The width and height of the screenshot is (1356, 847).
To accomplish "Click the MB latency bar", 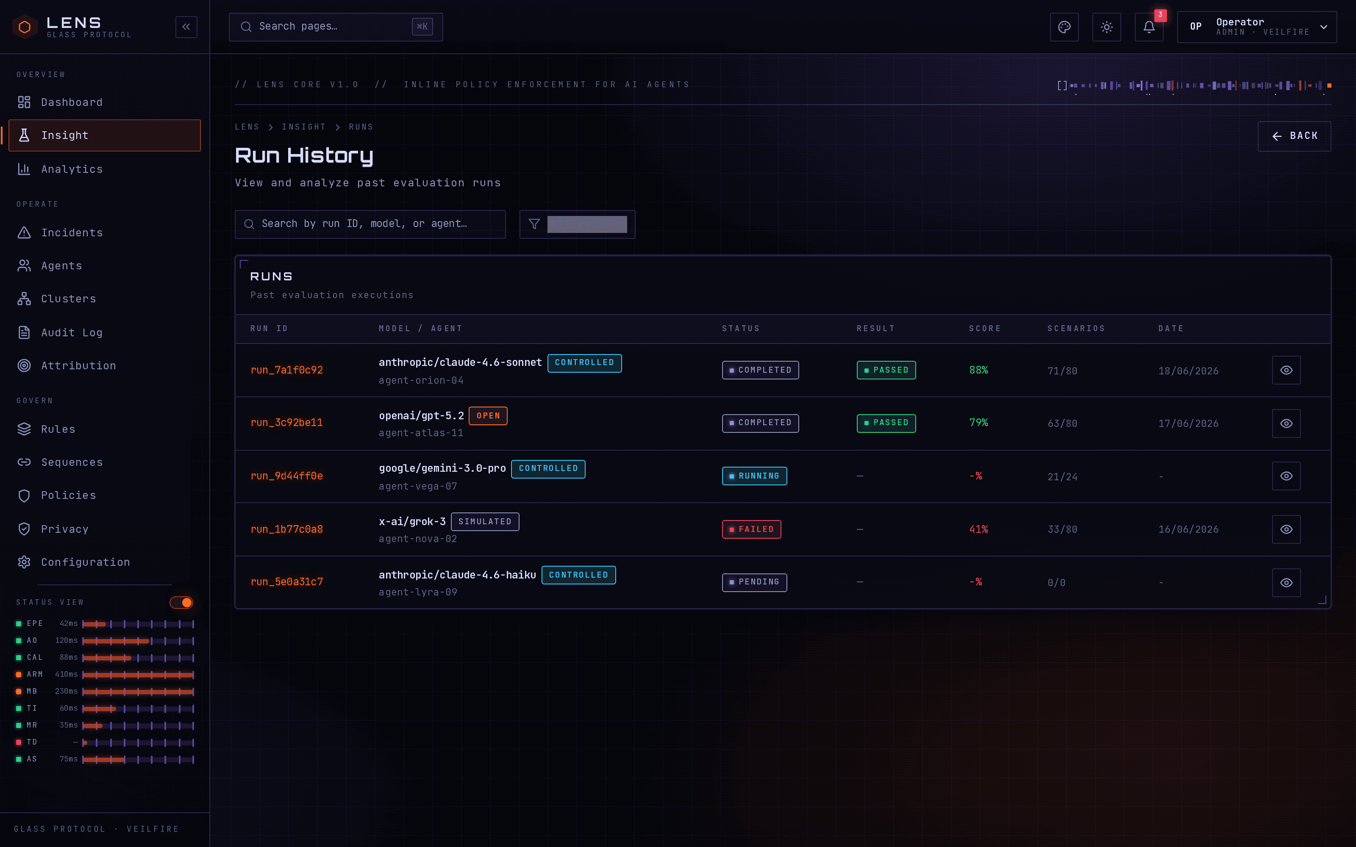I will [x=138, y=691].
